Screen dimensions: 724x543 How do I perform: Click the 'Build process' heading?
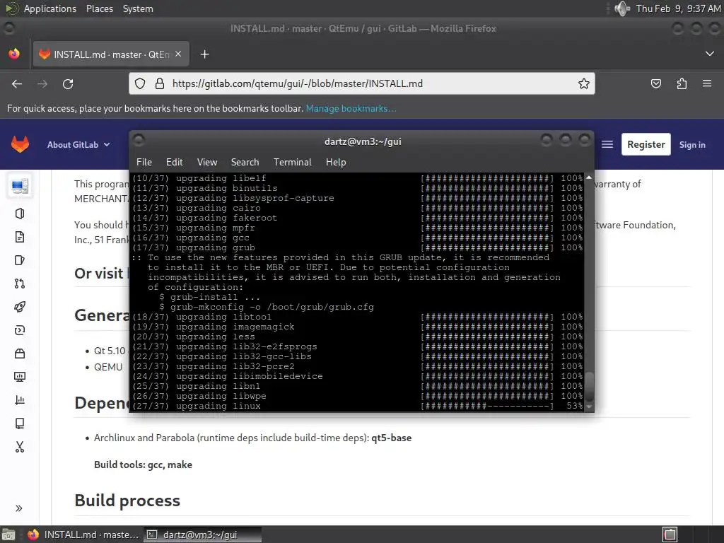(x=127, y=501)
